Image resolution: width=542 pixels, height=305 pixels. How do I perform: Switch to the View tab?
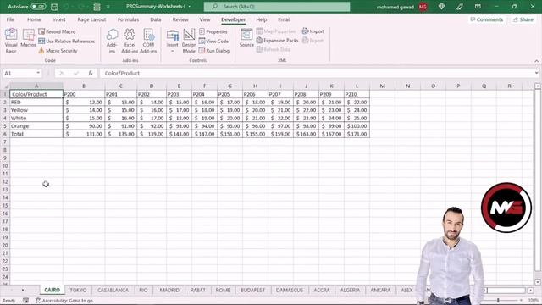(x=205, y=19)
